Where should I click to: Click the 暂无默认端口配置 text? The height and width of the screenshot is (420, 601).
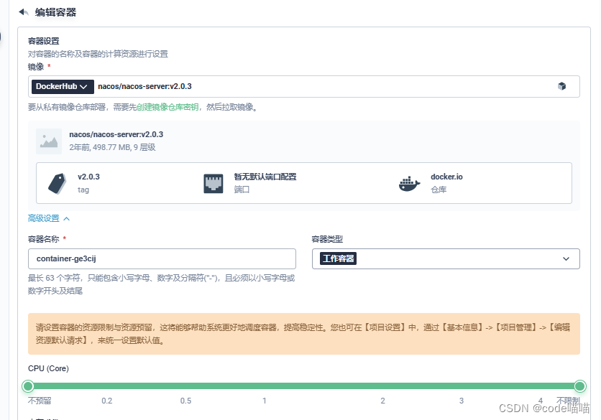tap(265, 177)
